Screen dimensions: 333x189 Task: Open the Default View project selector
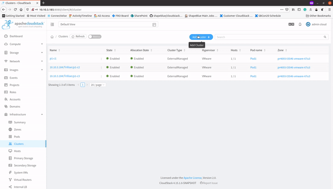click(108, 25)
